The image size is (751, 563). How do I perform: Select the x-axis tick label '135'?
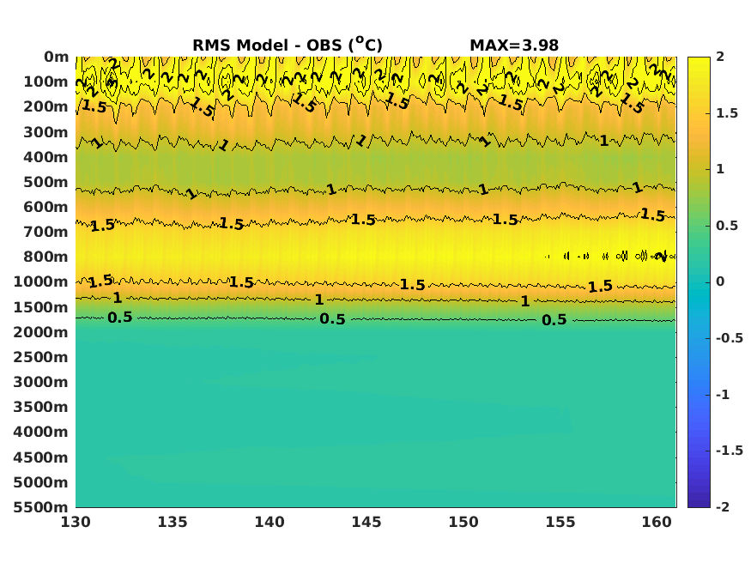(x=173, y=522)
